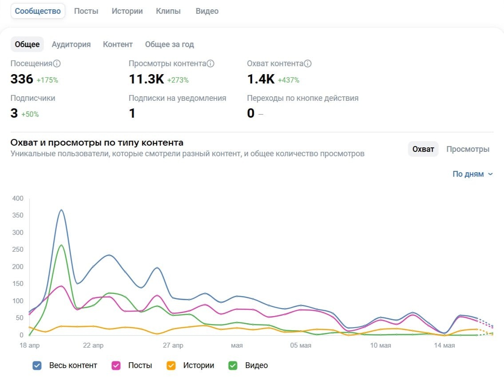504x380 pixels.
Task: Click info icon next to Посещения
Action: [57, 63]
